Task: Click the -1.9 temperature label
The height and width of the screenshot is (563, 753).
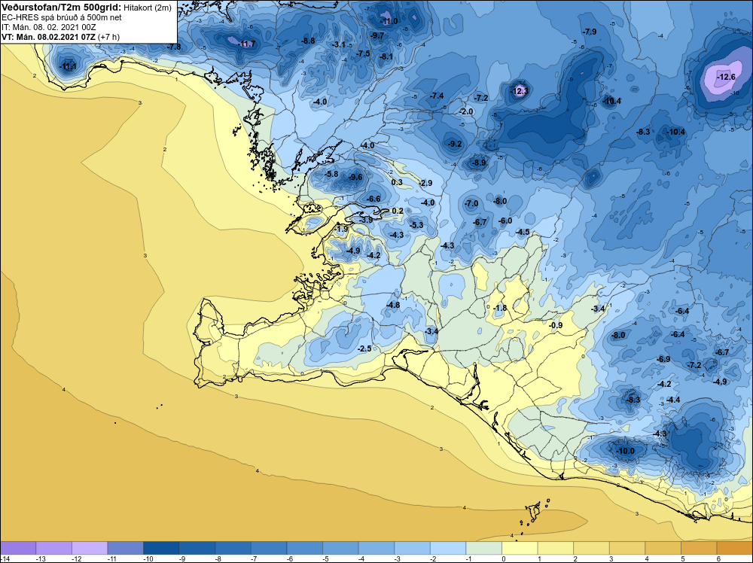Action: coord(340,230)
